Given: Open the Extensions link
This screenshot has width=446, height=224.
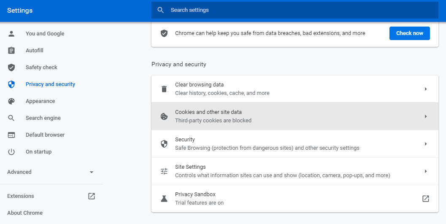Looking at the screenshot, I should click(x=21, y=196).
